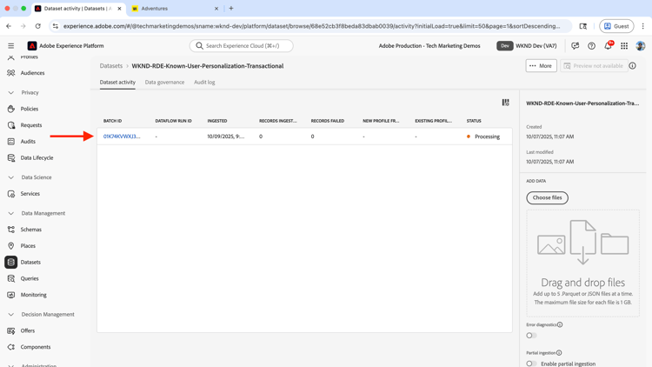Switch to Audit log tab
The image size is (652, 367).
pos(204,83)
